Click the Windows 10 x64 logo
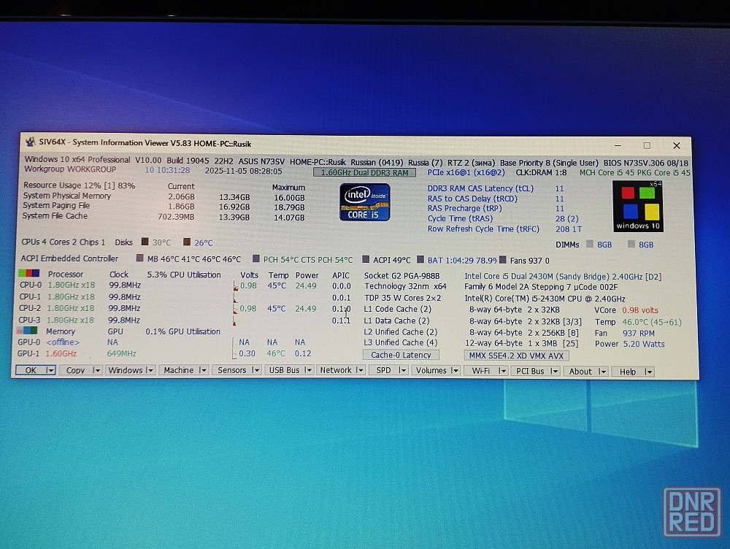This screenshot has width=730, height=549. pos(637,206)
